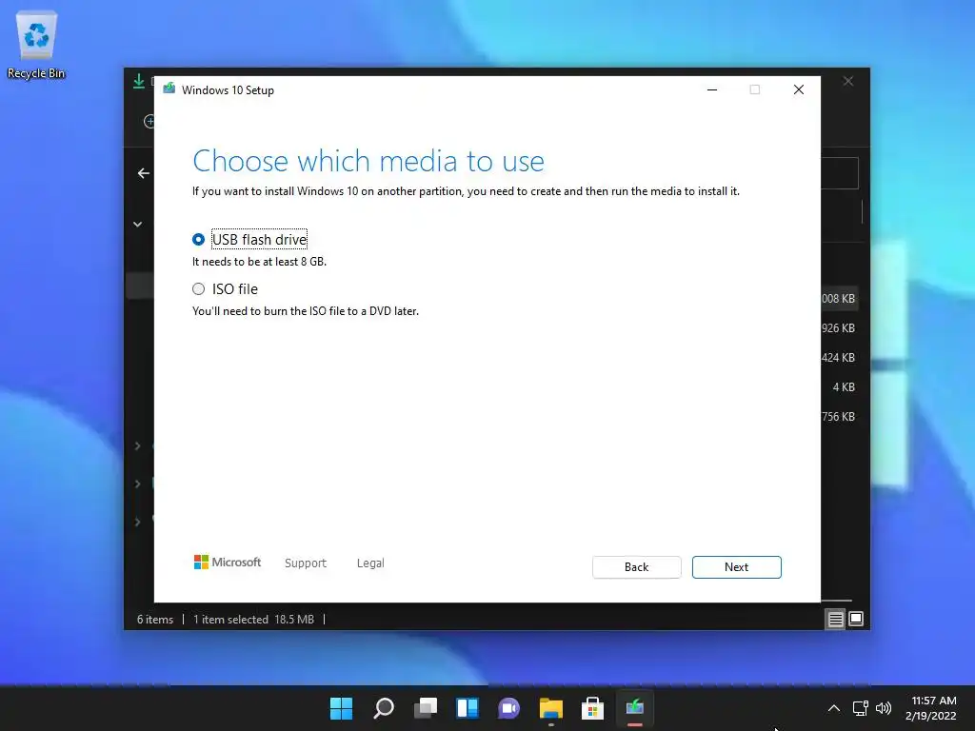975x731 pixels.
Task: Open the Legal link
Action: tap(370, 563)
